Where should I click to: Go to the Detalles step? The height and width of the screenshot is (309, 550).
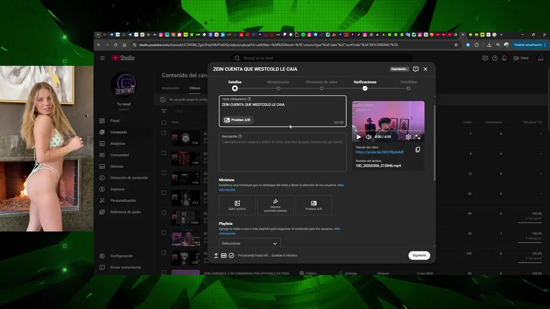(235, 85)
